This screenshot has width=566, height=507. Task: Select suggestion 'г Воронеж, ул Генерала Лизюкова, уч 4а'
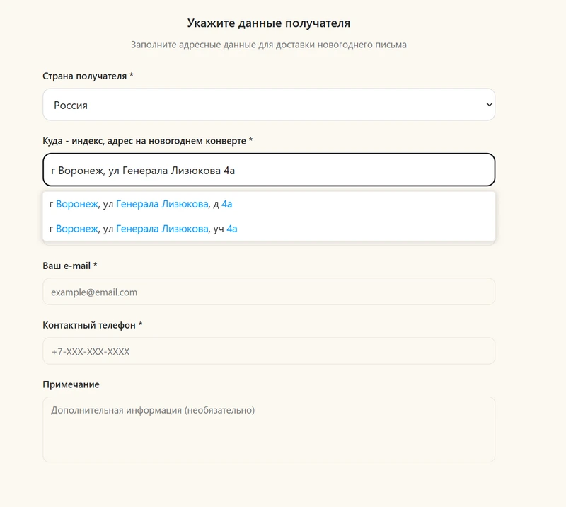pos(141,228)
